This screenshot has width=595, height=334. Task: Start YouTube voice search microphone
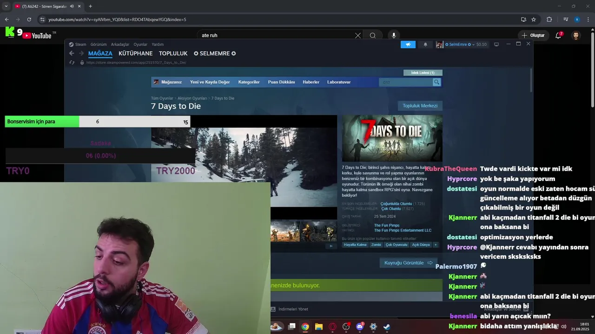[x=394, y=35]
